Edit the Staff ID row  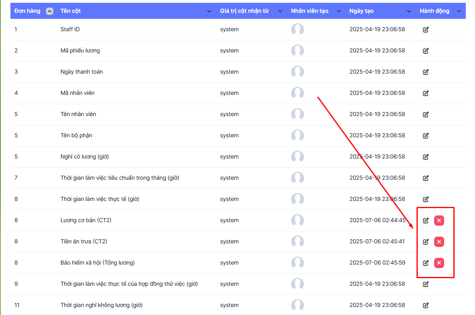pyautogui.click(x=426, y=30)
